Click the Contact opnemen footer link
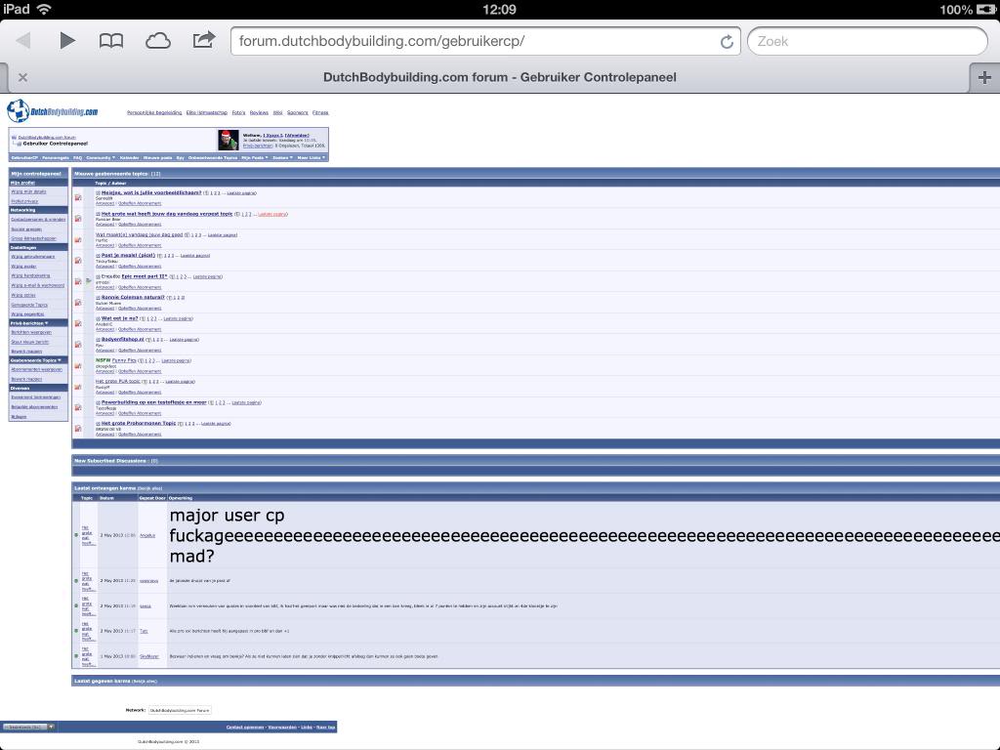Viewport: 1000px width, 750px height. pos(245,727)
